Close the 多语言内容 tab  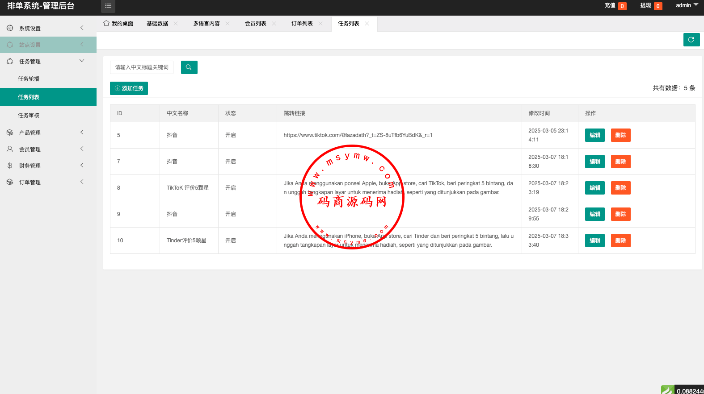click(x=228, y=24)
